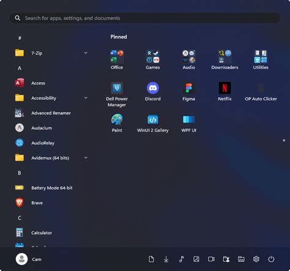Image resolution: width=290 pixels, height=271 pixels.
Task: Click the search magnifier icon
Action: pos(18,18)
